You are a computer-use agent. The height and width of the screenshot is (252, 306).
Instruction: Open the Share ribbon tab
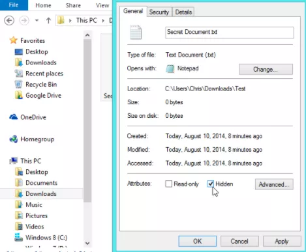[73, 5]
